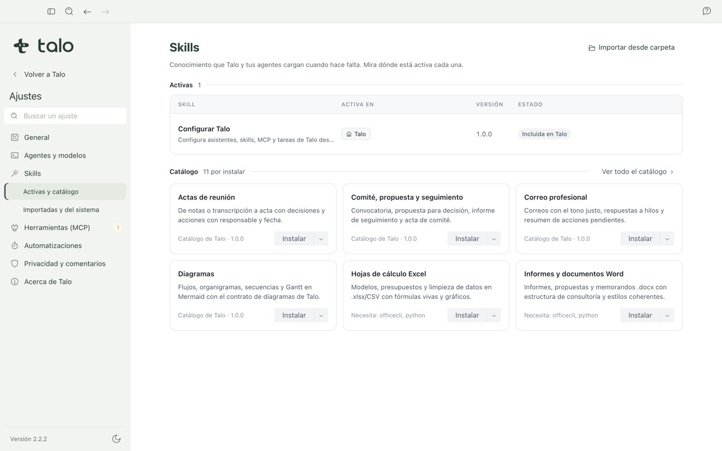Click the Agentes y modelos terminal icon
The width and height of the screenshot is (722, 451).
coord(15,156)
